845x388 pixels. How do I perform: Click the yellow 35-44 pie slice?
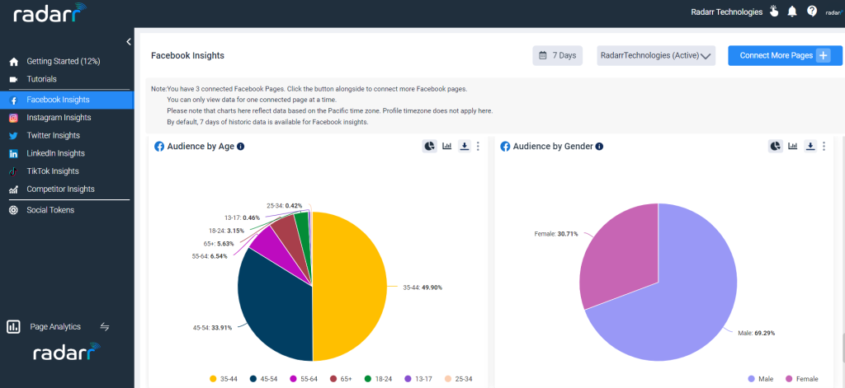(x=350, y=287)
